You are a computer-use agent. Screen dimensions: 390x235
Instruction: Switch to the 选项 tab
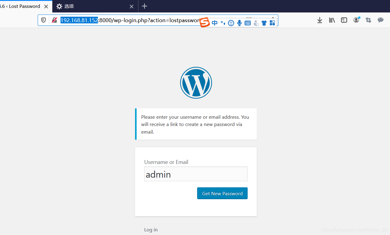click(x=95, y=6)
